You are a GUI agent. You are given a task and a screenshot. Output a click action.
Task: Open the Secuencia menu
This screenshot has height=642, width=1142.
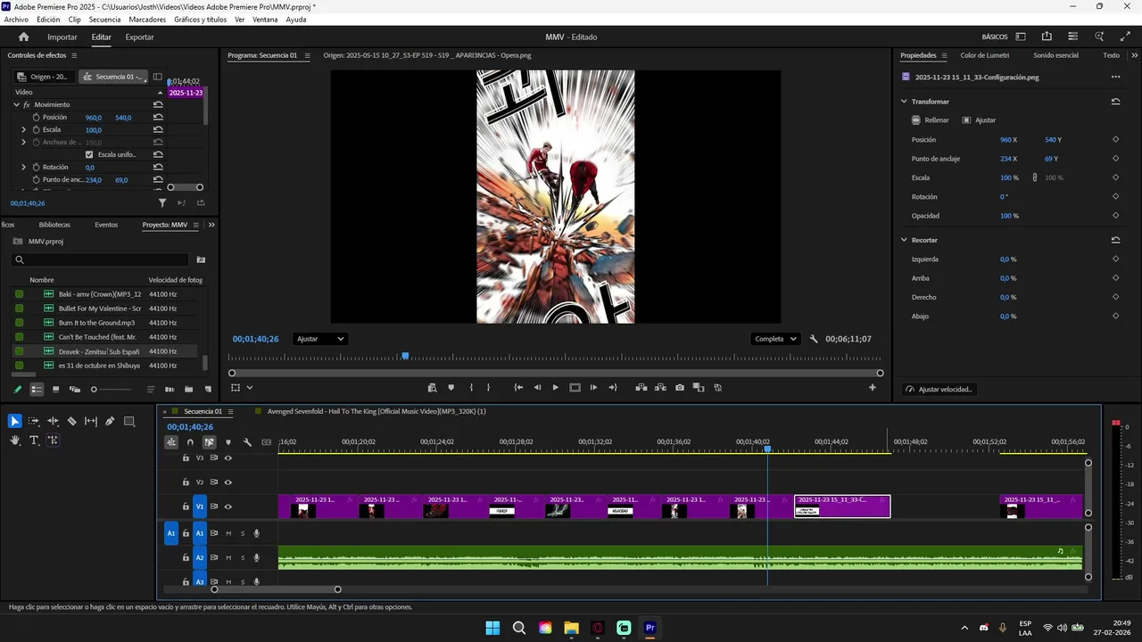(104, 20)
